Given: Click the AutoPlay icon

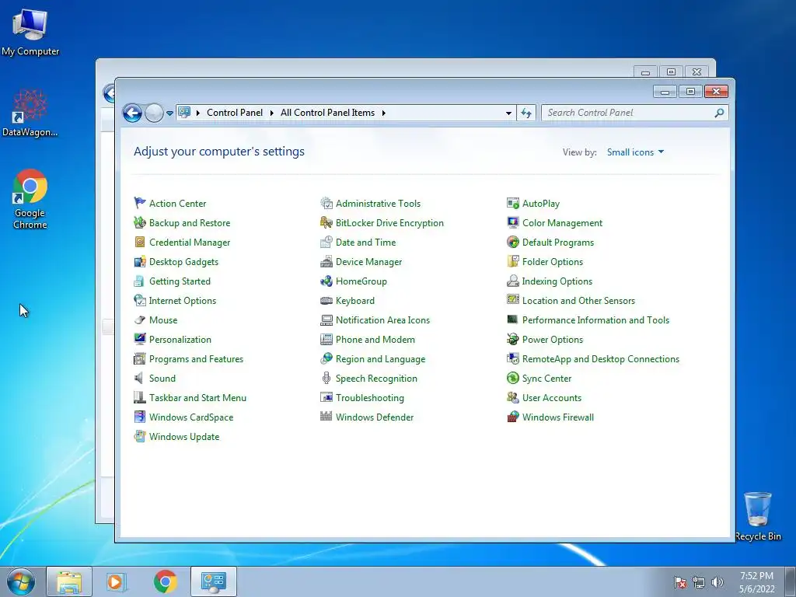Looking at the screenshot, I should pos(513,203).
